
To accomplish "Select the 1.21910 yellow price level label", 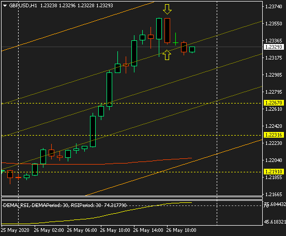I will (274, 172).
